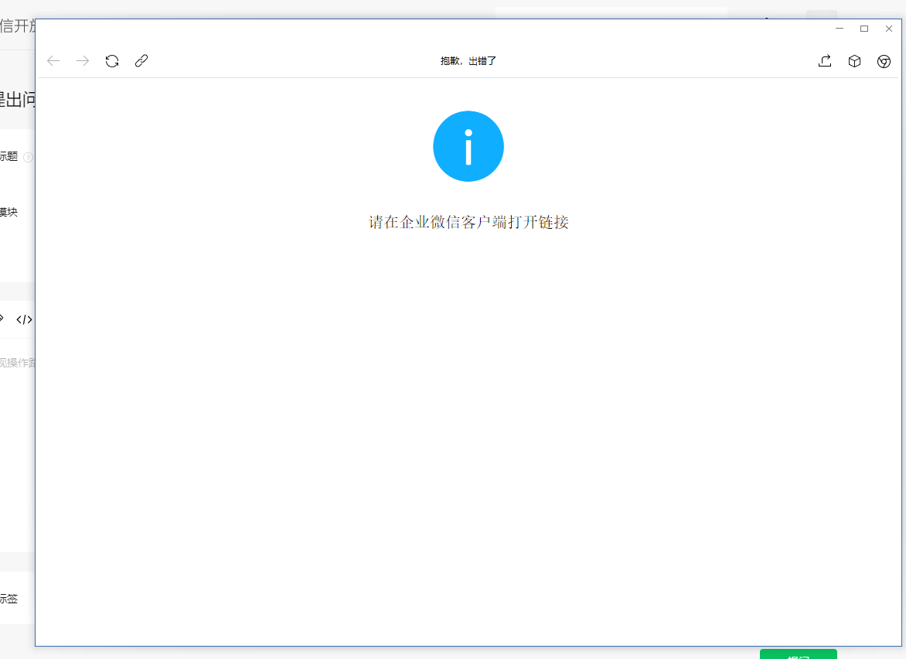Copy the page link via chain icon
The height and width of the screenshot is (659, 906).
pyautogui.click(x=141, y=60)
